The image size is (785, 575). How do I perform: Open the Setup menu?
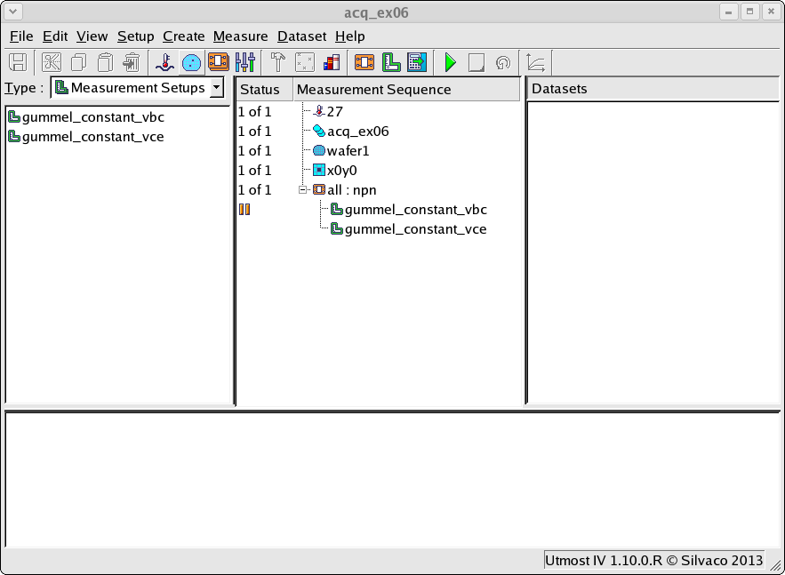click(136, 36)
